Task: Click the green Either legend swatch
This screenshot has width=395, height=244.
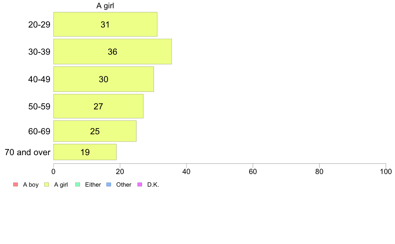Action: [77, 184]
